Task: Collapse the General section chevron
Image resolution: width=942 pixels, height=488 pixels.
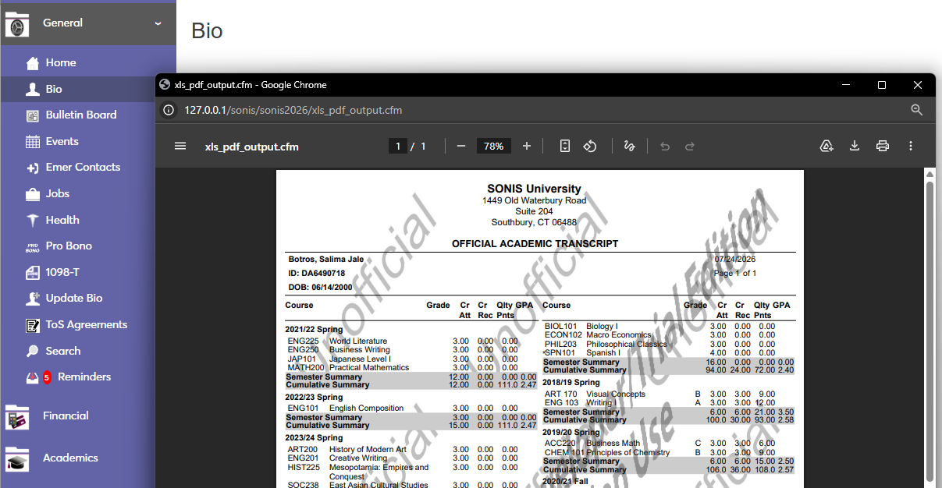Action: 158,23
